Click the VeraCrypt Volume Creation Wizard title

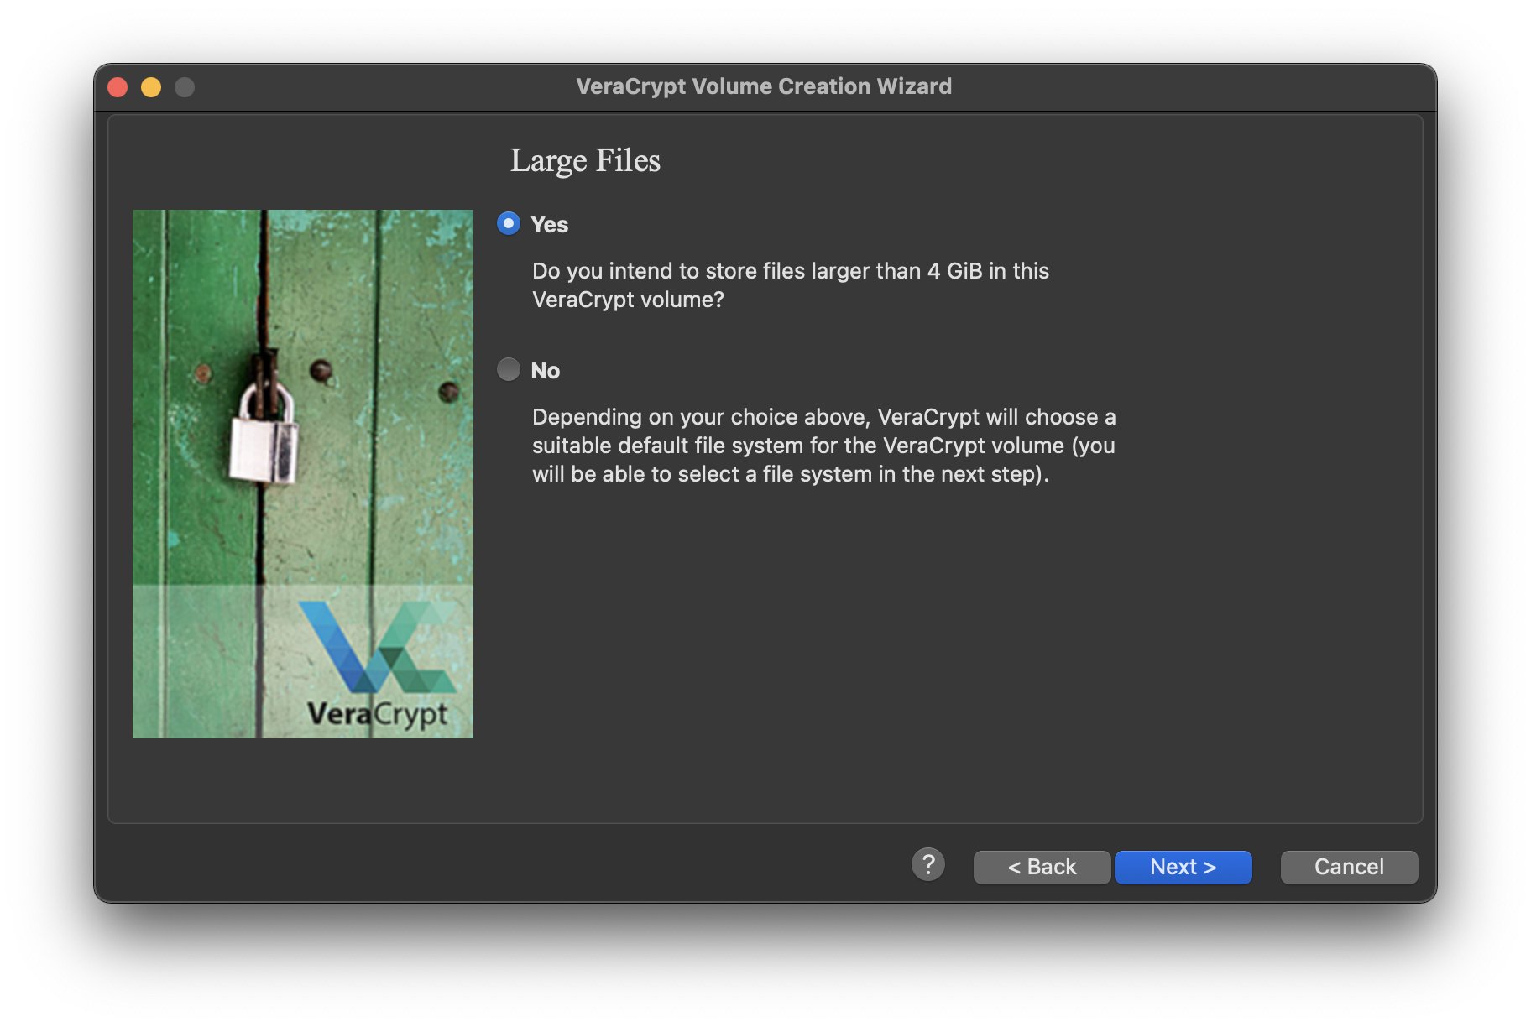coord(764,86)
